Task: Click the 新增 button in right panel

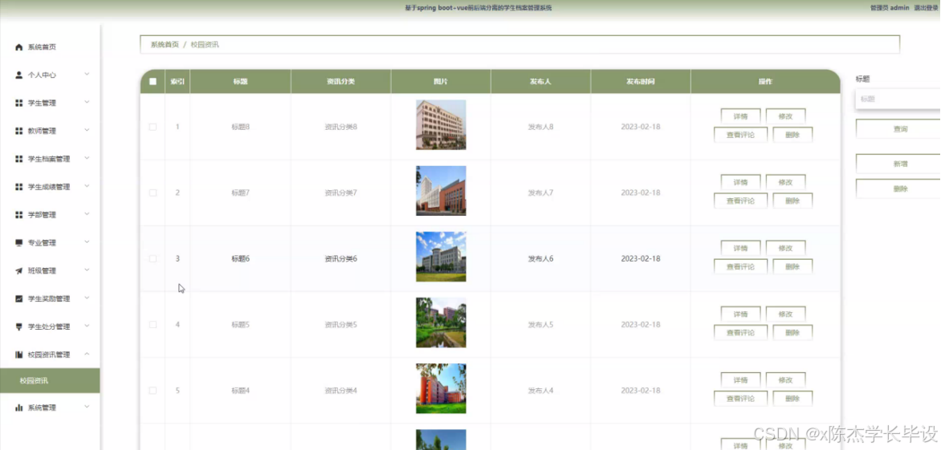Action: click(x=899, y=164)
